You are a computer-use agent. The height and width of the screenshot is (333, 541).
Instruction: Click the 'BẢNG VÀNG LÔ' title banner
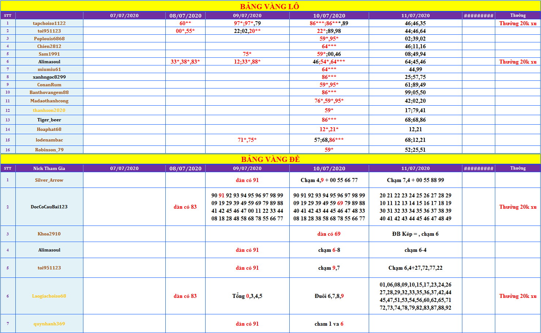click(x=270, y=6)
